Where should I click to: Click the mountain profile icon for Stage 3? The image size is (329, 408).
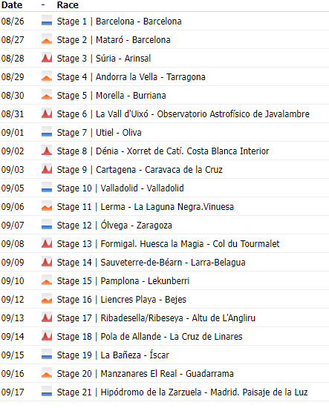47,58
